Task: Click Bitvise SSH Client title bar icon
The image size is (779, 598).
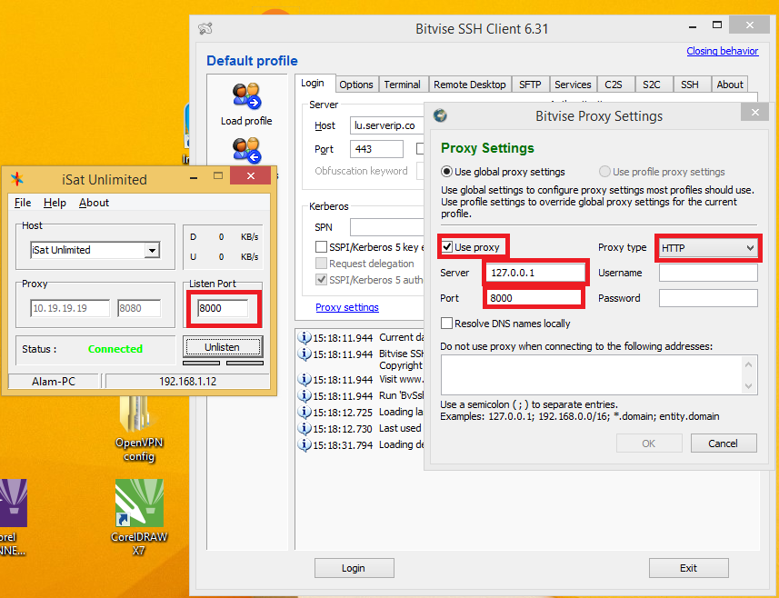Action: [205, 28]
